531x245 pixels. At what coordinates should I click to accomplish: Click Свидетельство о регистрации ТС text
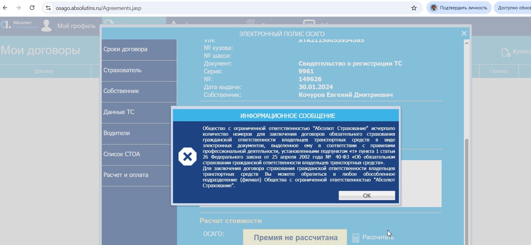coord(350,64)
